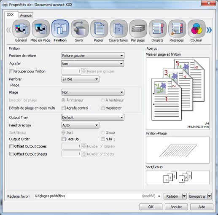Click the Annuler button
This screenshot has height=215, width=218.
(x=176, y=207)
